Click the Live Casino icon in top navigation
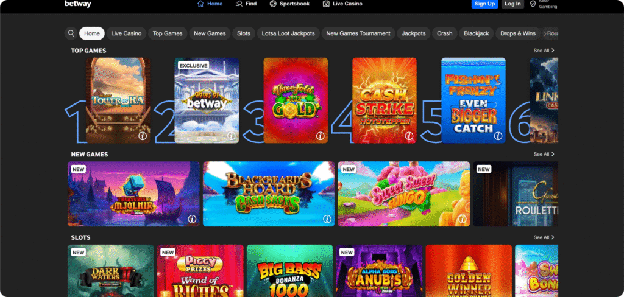Screen dimensions: 624x297 tap(327, 4)
